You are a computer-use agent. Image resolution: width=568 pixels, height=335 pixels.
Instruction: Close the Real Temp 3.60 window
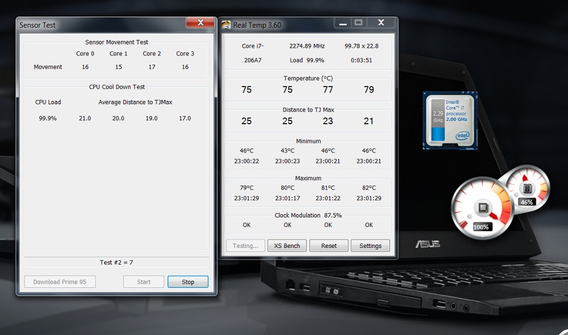pyautogui.click(x=381, y=23)
